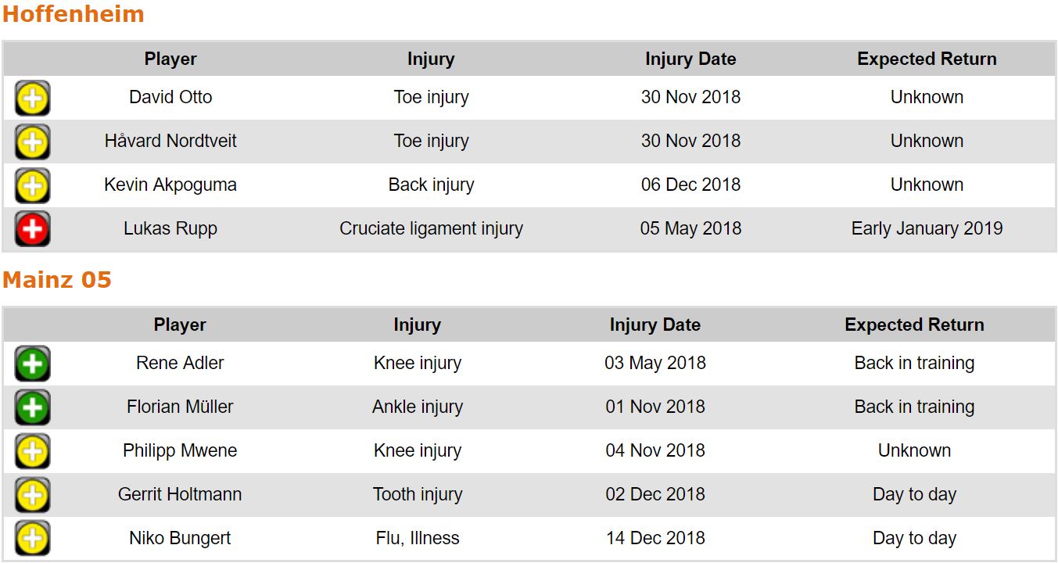Open the Mainz 05 team heading
Screen dimensions: 1058x563
coord(57,280)
